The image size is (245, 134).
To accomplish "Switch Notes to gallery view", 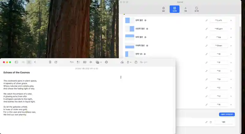I will point(29,62).
